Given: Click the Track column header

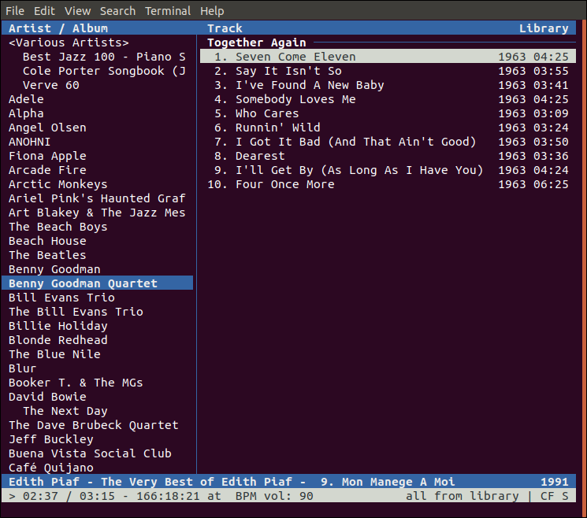Looking at the screenshot, I should point(225,28).
